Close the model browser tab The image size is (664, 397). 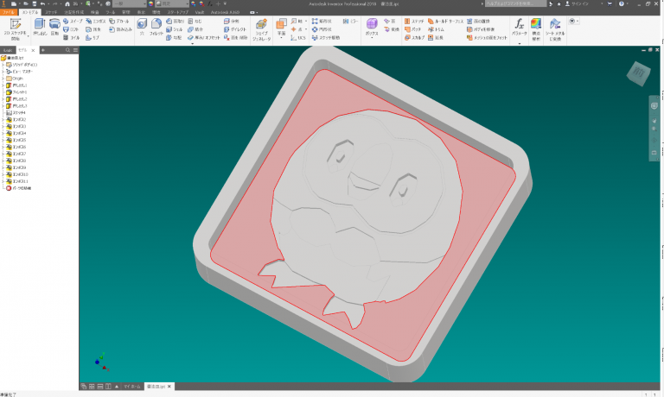(33, 50)
